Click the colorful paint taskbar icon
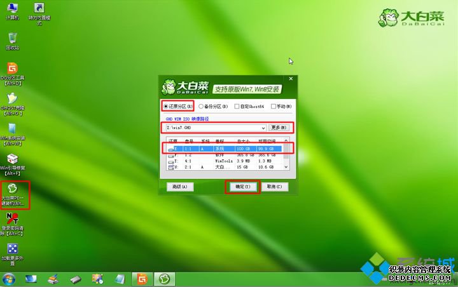This screenshot has height=287, width=458. click(97, 279)
